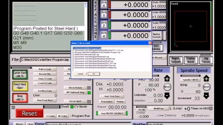
Task: Click Feed Hold Spc button
Action: (20, 86)
